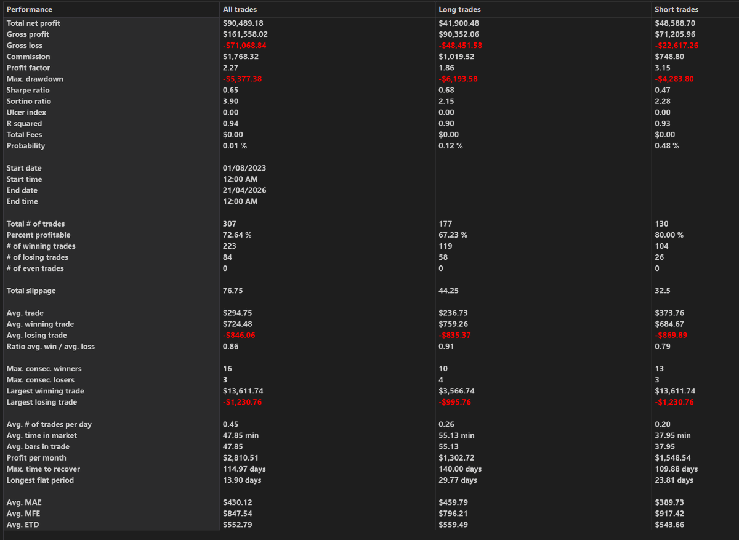The image size is (739, 540).
Task: Click Short trades Avg. MFE $917.42
Action: click(669, 514)
